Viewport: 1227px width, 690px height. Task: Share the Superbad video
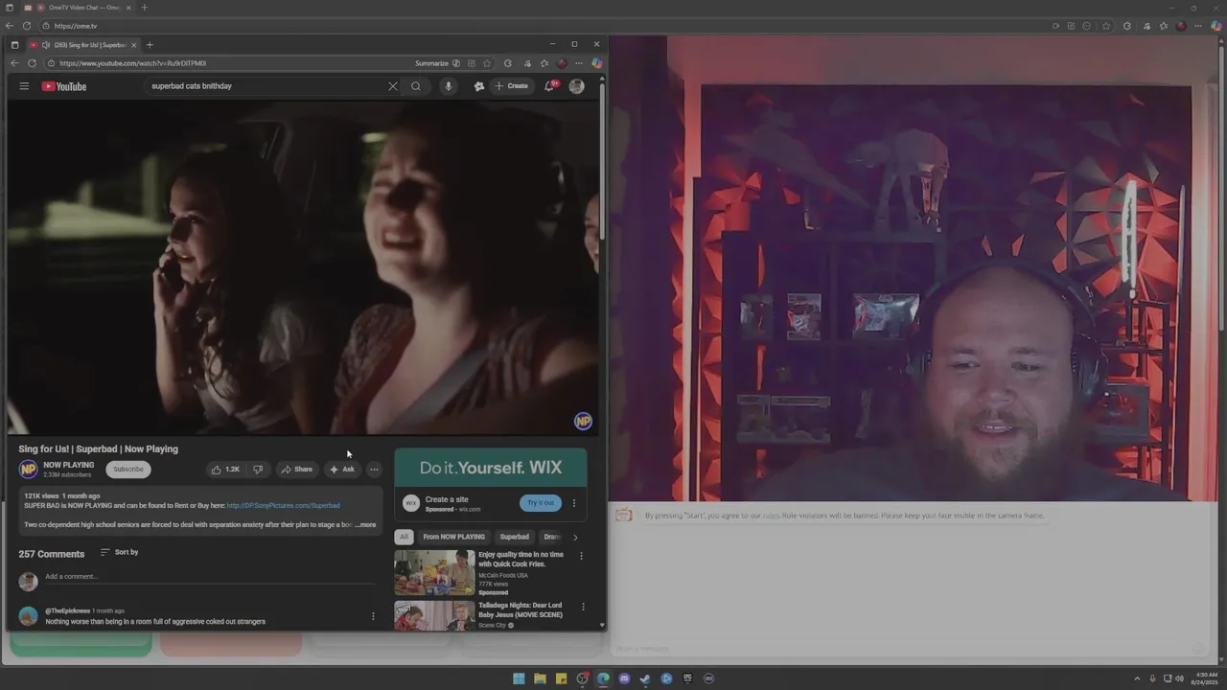point(297,470)
